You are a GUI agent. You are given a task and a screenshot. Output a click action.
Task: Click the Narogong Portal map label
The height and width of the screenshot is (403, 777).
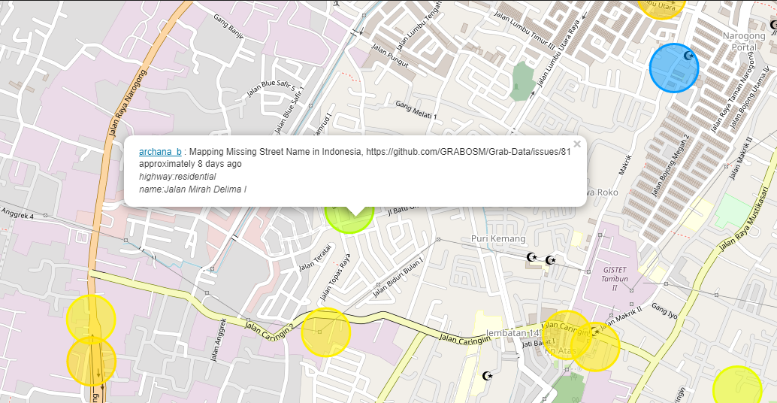pyautogui.click(x=744, y=41)
